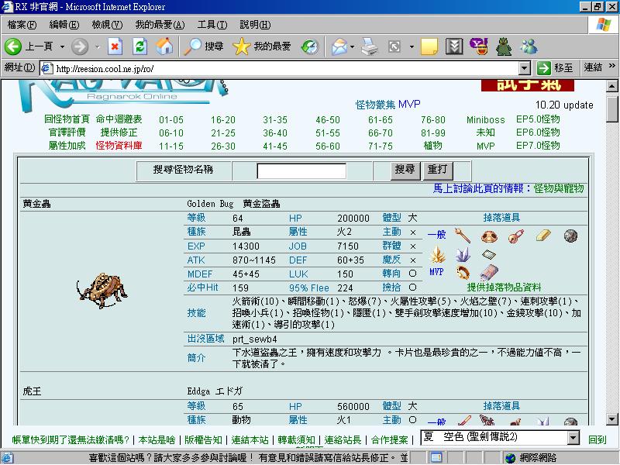Click the MSN Messenger toolbar icon
Viewport: 620px width, 465px height.
529,46
